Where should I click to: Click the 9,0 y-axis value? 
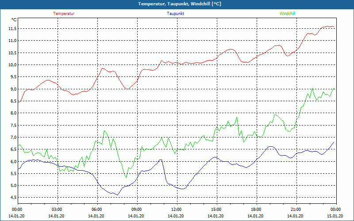point(14,89)
